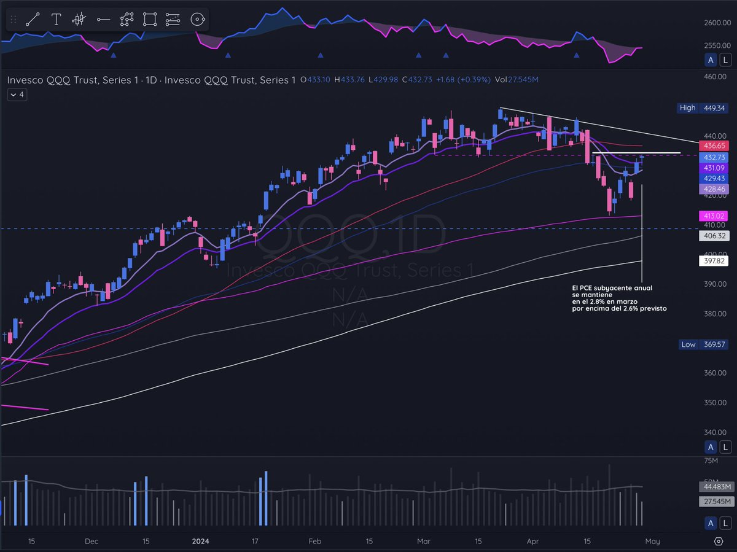Click the magenta 413.02 price tag
The image size is (737, 552).
point(714,216)
